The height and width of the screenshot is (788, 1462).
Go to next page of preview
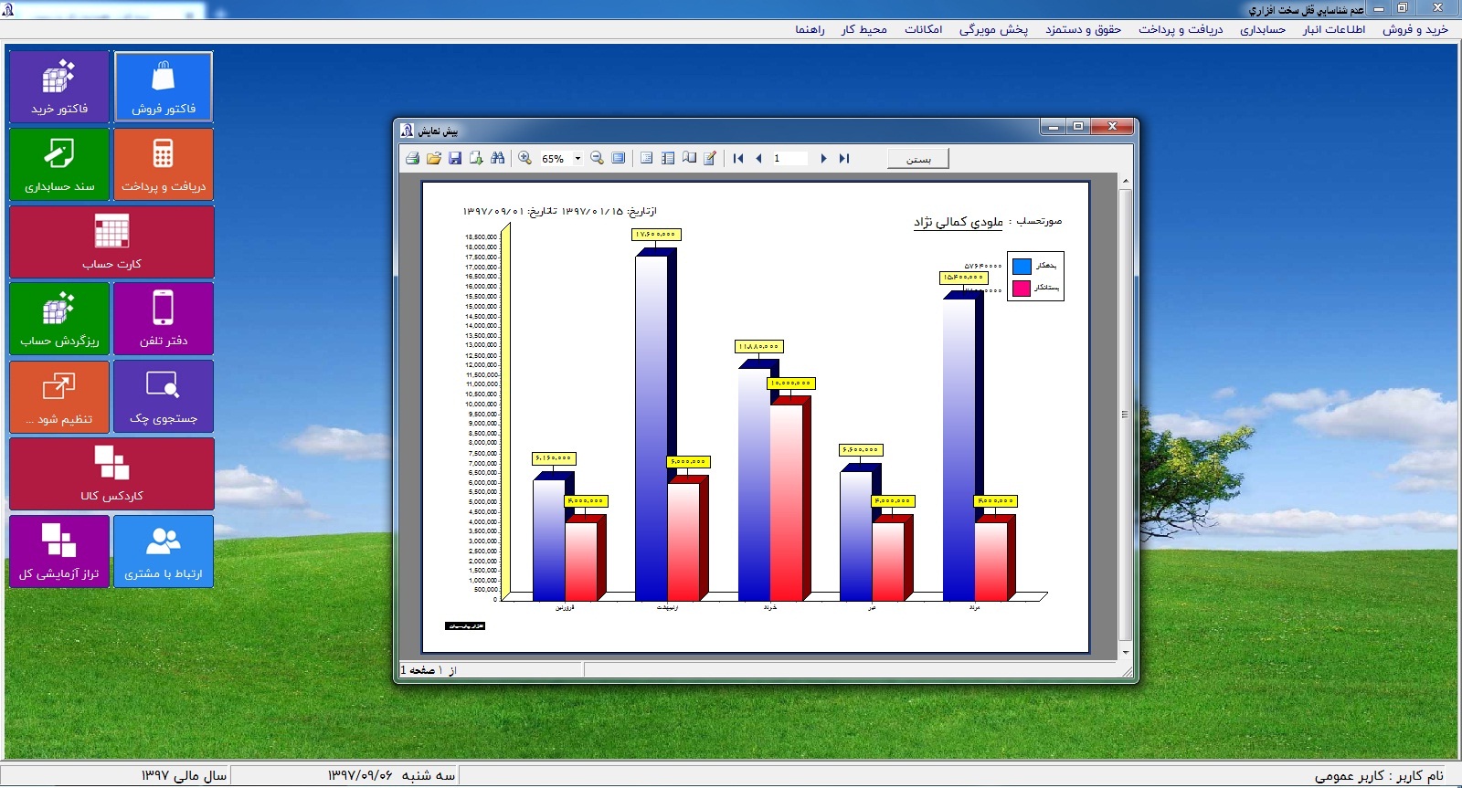click(823, 158)
